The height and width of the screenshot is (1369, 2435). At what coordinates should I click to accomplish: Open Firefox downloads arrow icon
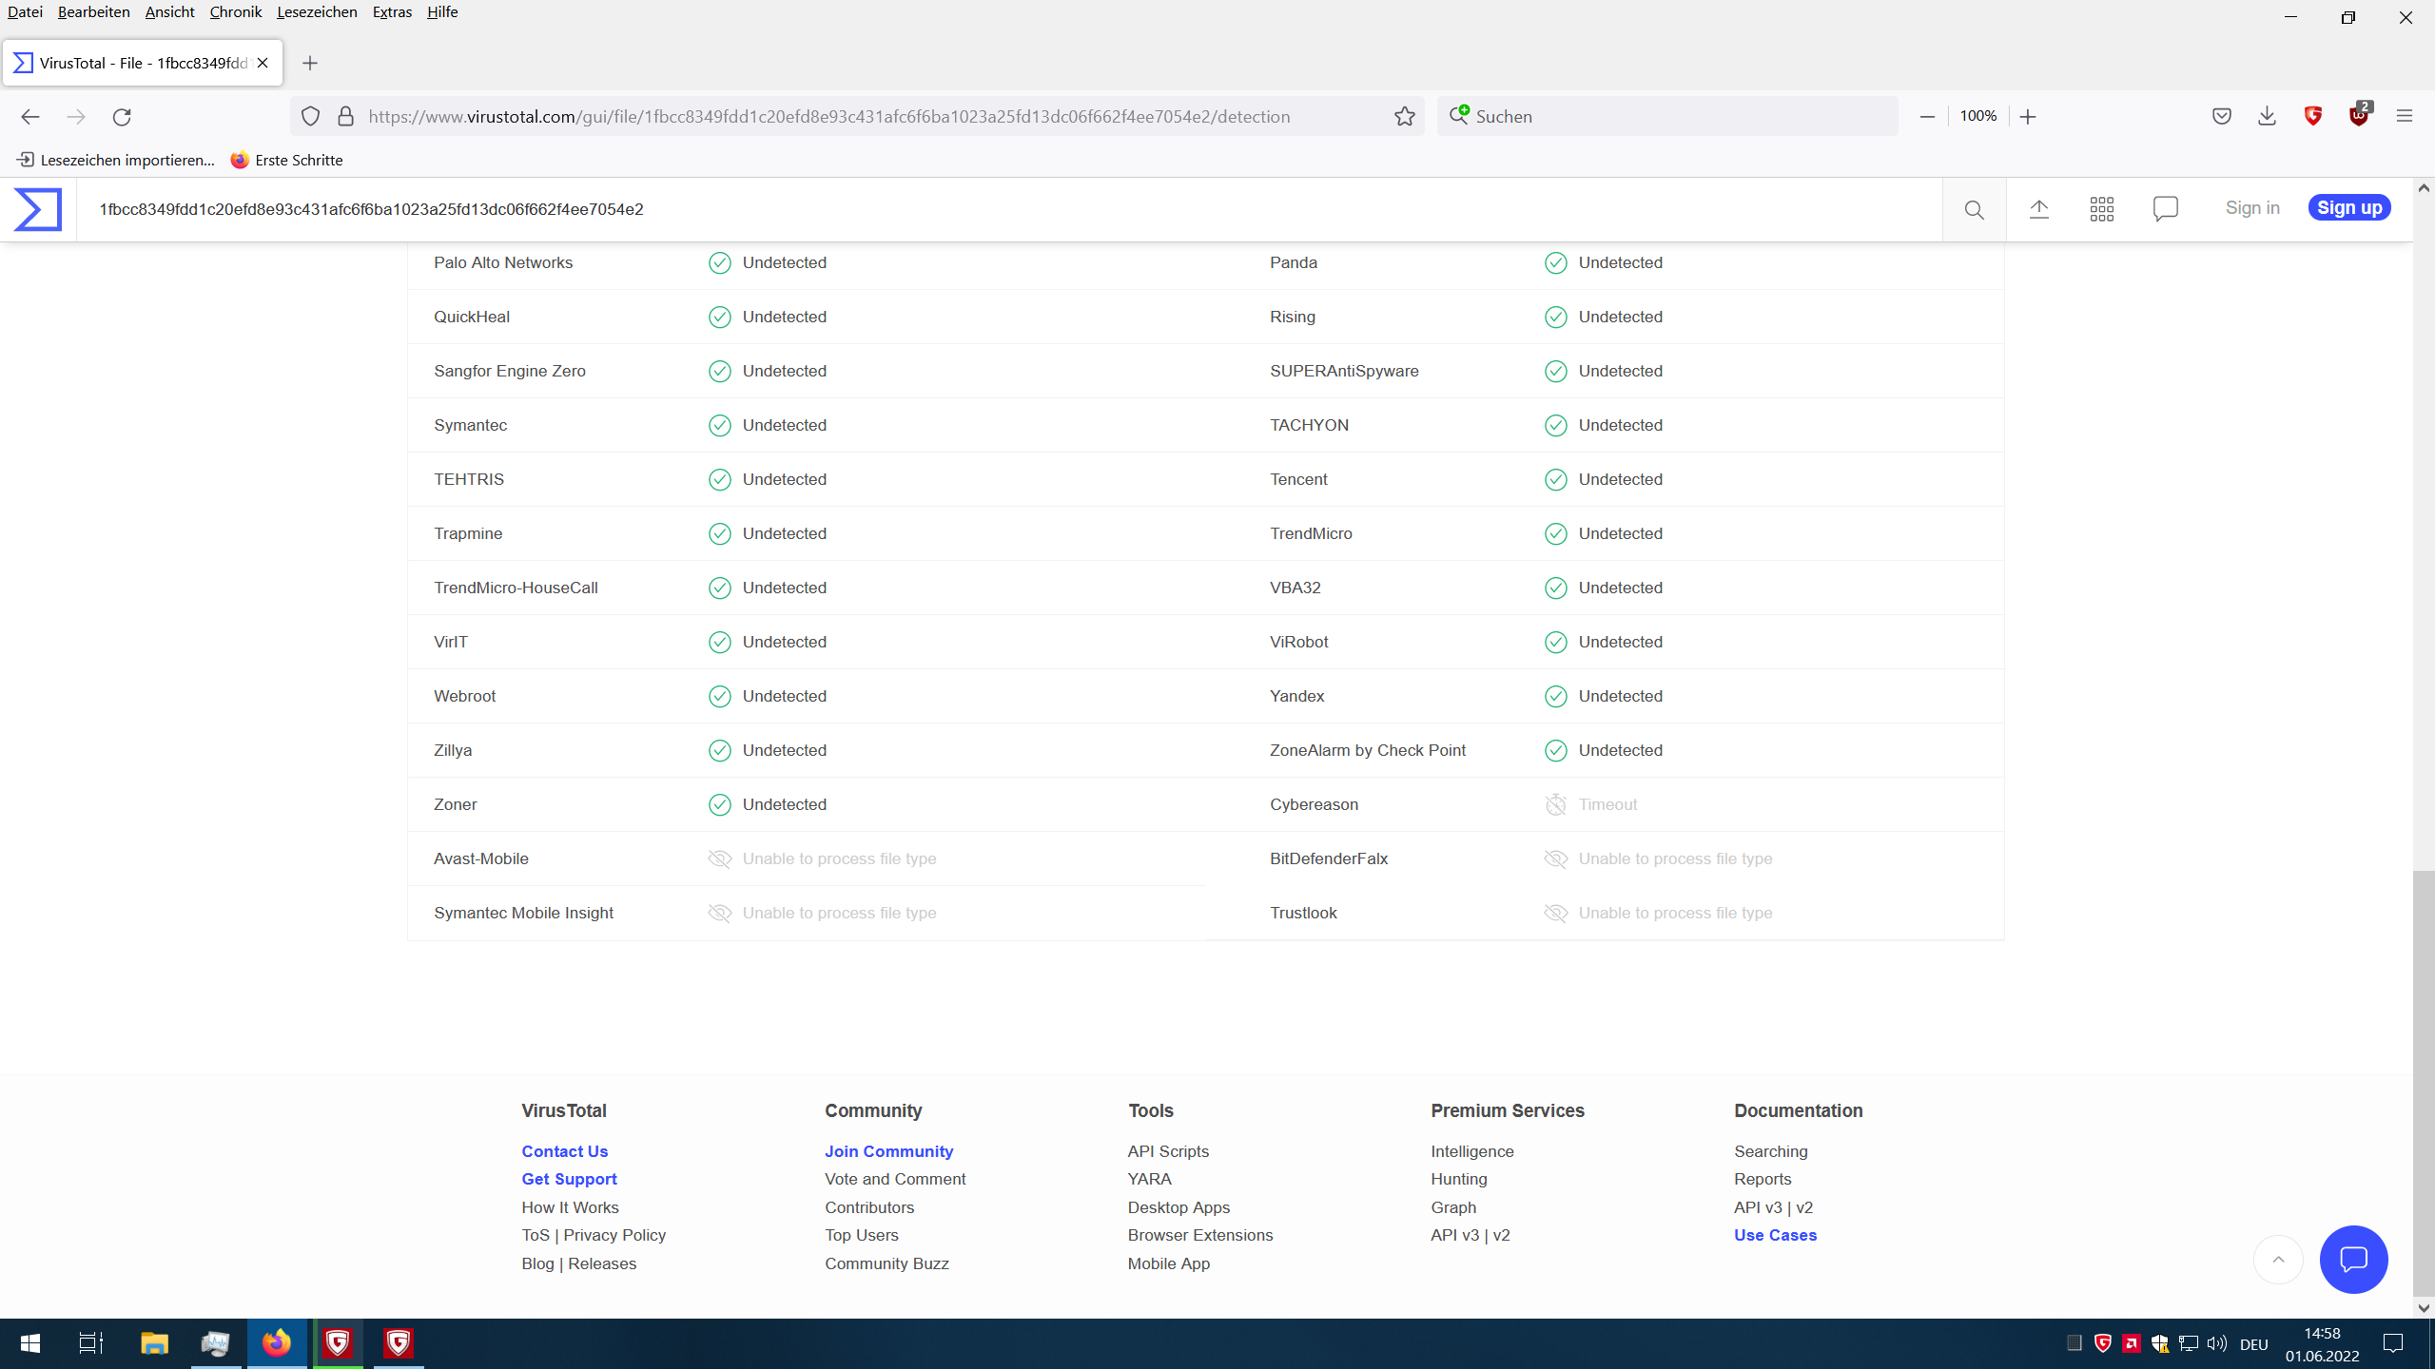coord(2267,116)
